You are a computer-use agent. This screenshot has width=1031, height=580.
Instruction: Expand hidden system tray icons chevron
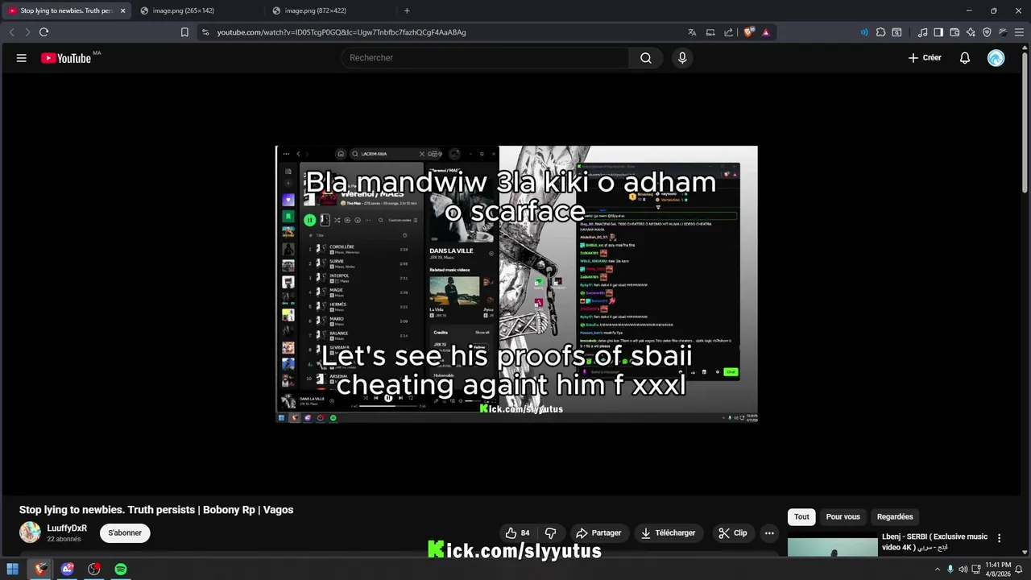click(937, 570)
